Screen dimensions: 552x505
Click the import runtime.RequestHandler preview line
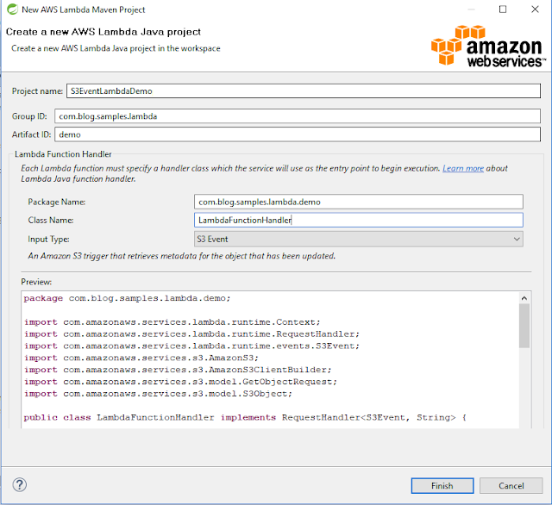(191, 334)
